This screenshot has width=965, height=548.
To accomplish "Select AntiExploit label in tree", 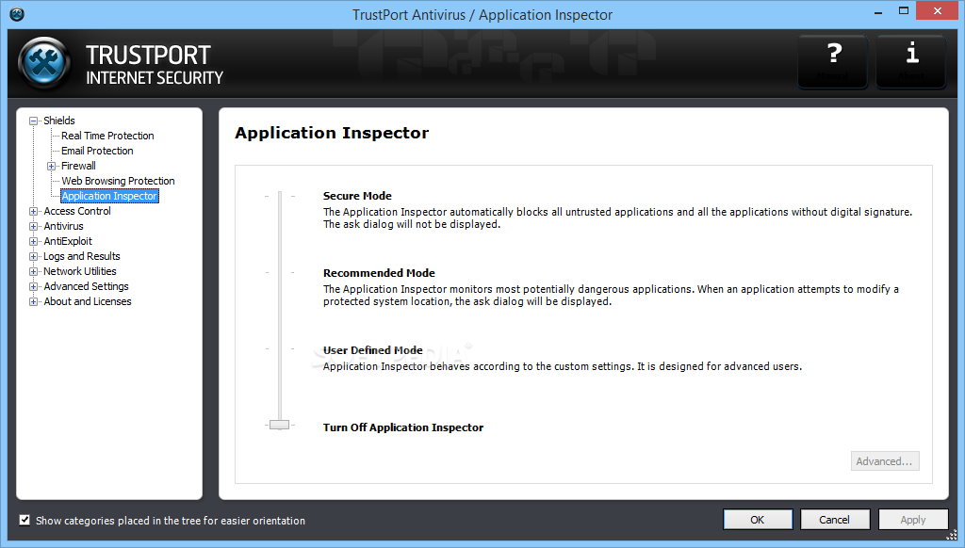I will click(68, 241).
